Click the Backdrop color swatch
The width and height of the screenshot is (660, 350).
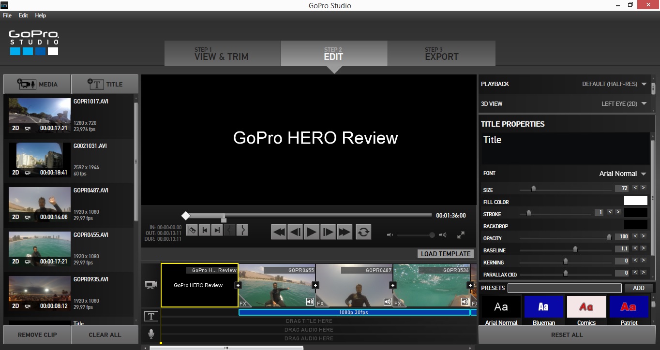point(636,224)
